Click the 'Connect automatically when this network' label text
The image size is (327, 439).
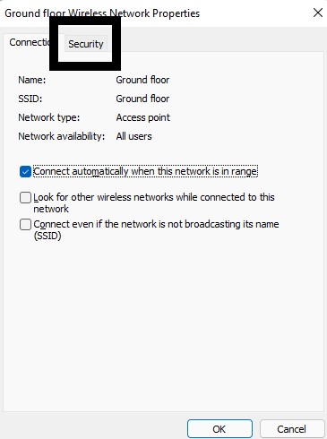145,172
